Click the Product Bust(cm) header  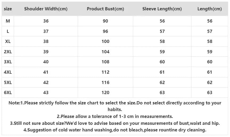(105, 9)
